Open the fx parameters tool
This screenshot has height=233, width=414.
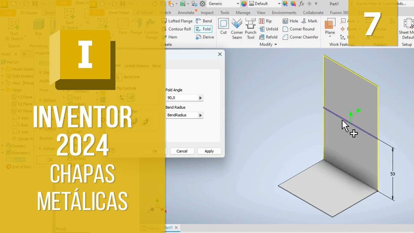[x=301, y=4]
